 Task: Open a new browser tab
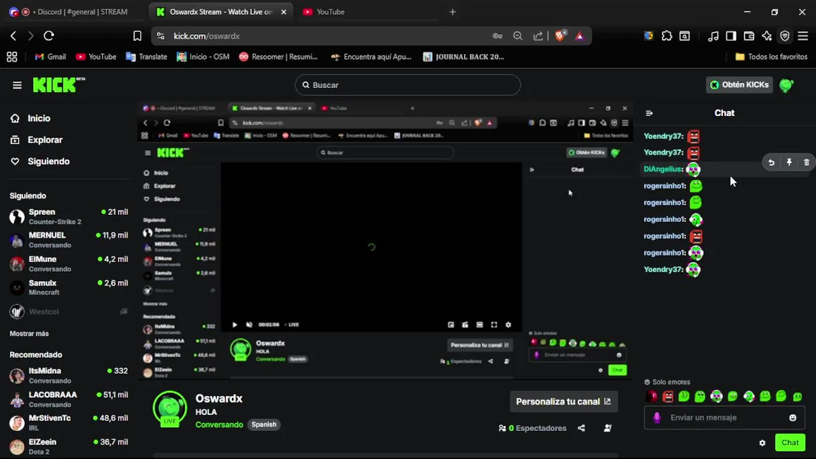pyautogui.click(x=453, y=12)
